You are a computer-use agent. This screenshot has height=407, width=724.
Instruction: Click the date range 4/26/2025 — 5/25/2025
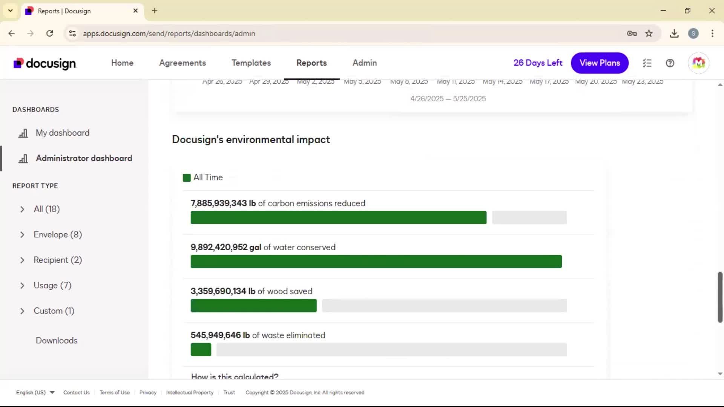(448, 99)
